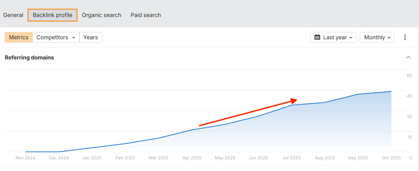
Task: Select the Years view button
Action: coord(90,37)
